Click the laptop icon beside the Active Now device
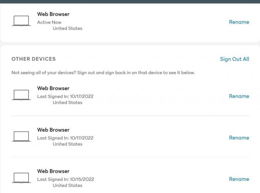260x193 pixels. tap(21, 21)
